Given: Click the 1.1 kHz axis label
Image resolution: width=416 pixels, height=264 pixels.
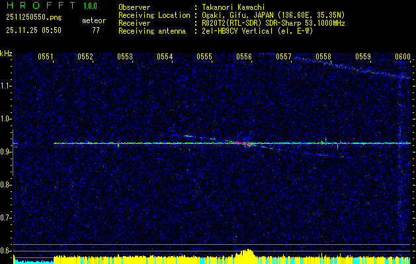Looking at the screenshot, I should [5, 86].
